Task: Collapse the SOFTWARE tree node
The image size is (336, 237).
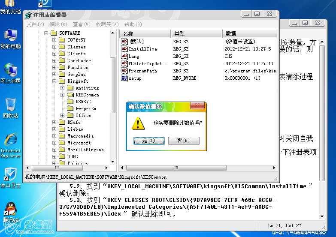Action: point(46,33)
